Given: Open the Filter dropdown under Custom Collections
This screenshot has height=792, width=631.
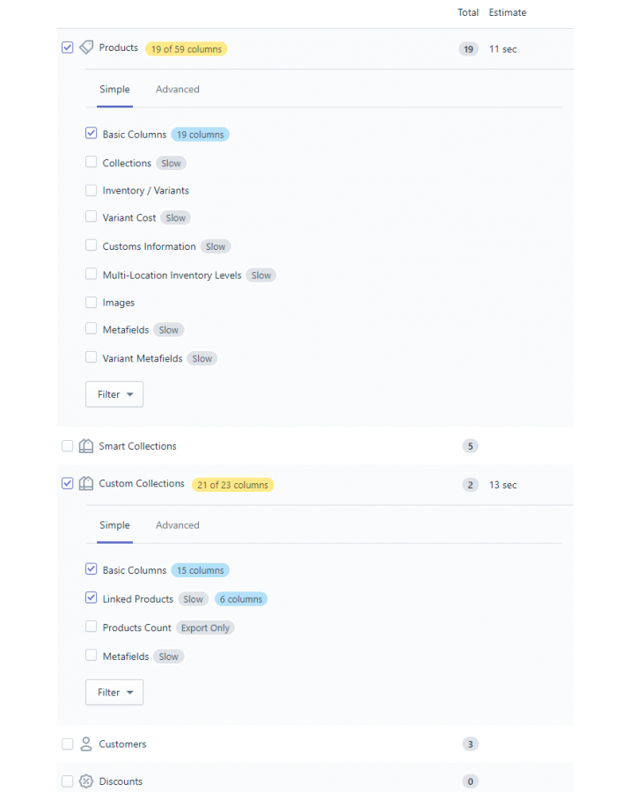Looking at the screenshot, I should (114, 693).
